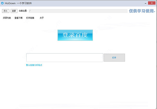Click the 打开 button
Image resolution: width=157 pixels, height=109 pixels.
[x=114, y=58]
